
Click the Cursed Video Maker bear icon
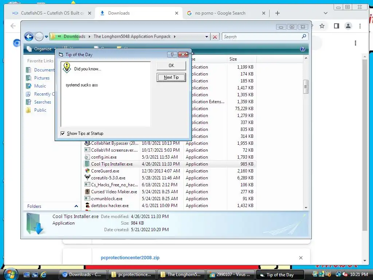point(87,191)
